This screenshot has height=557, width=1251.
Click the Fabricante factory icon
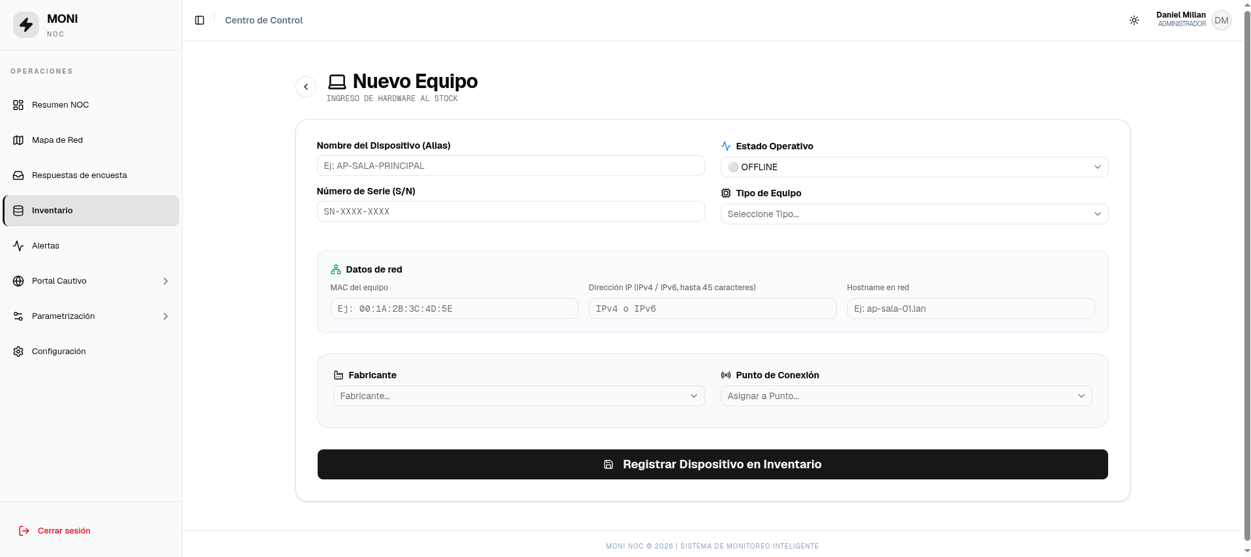click(x=339, y=375)
